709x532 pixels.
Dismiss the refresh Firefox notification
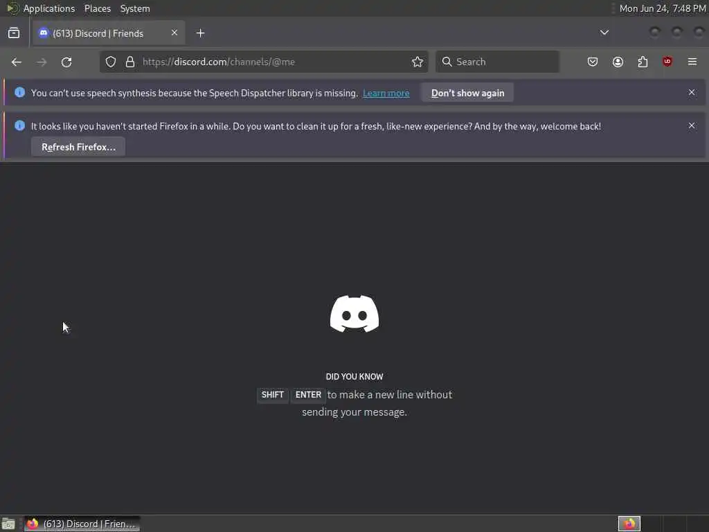[692, 125]
